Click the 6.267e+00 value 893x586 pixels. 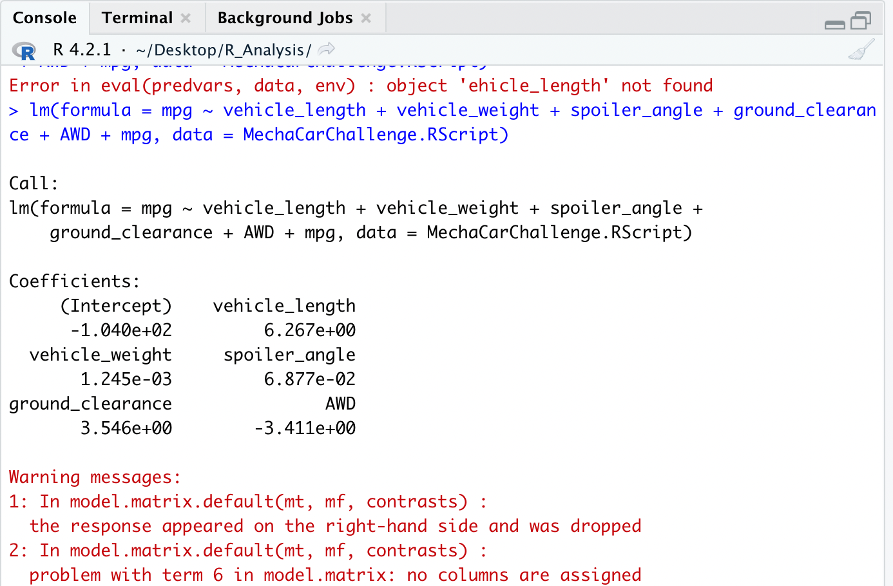pyautogui.click(x=310, y=330)
